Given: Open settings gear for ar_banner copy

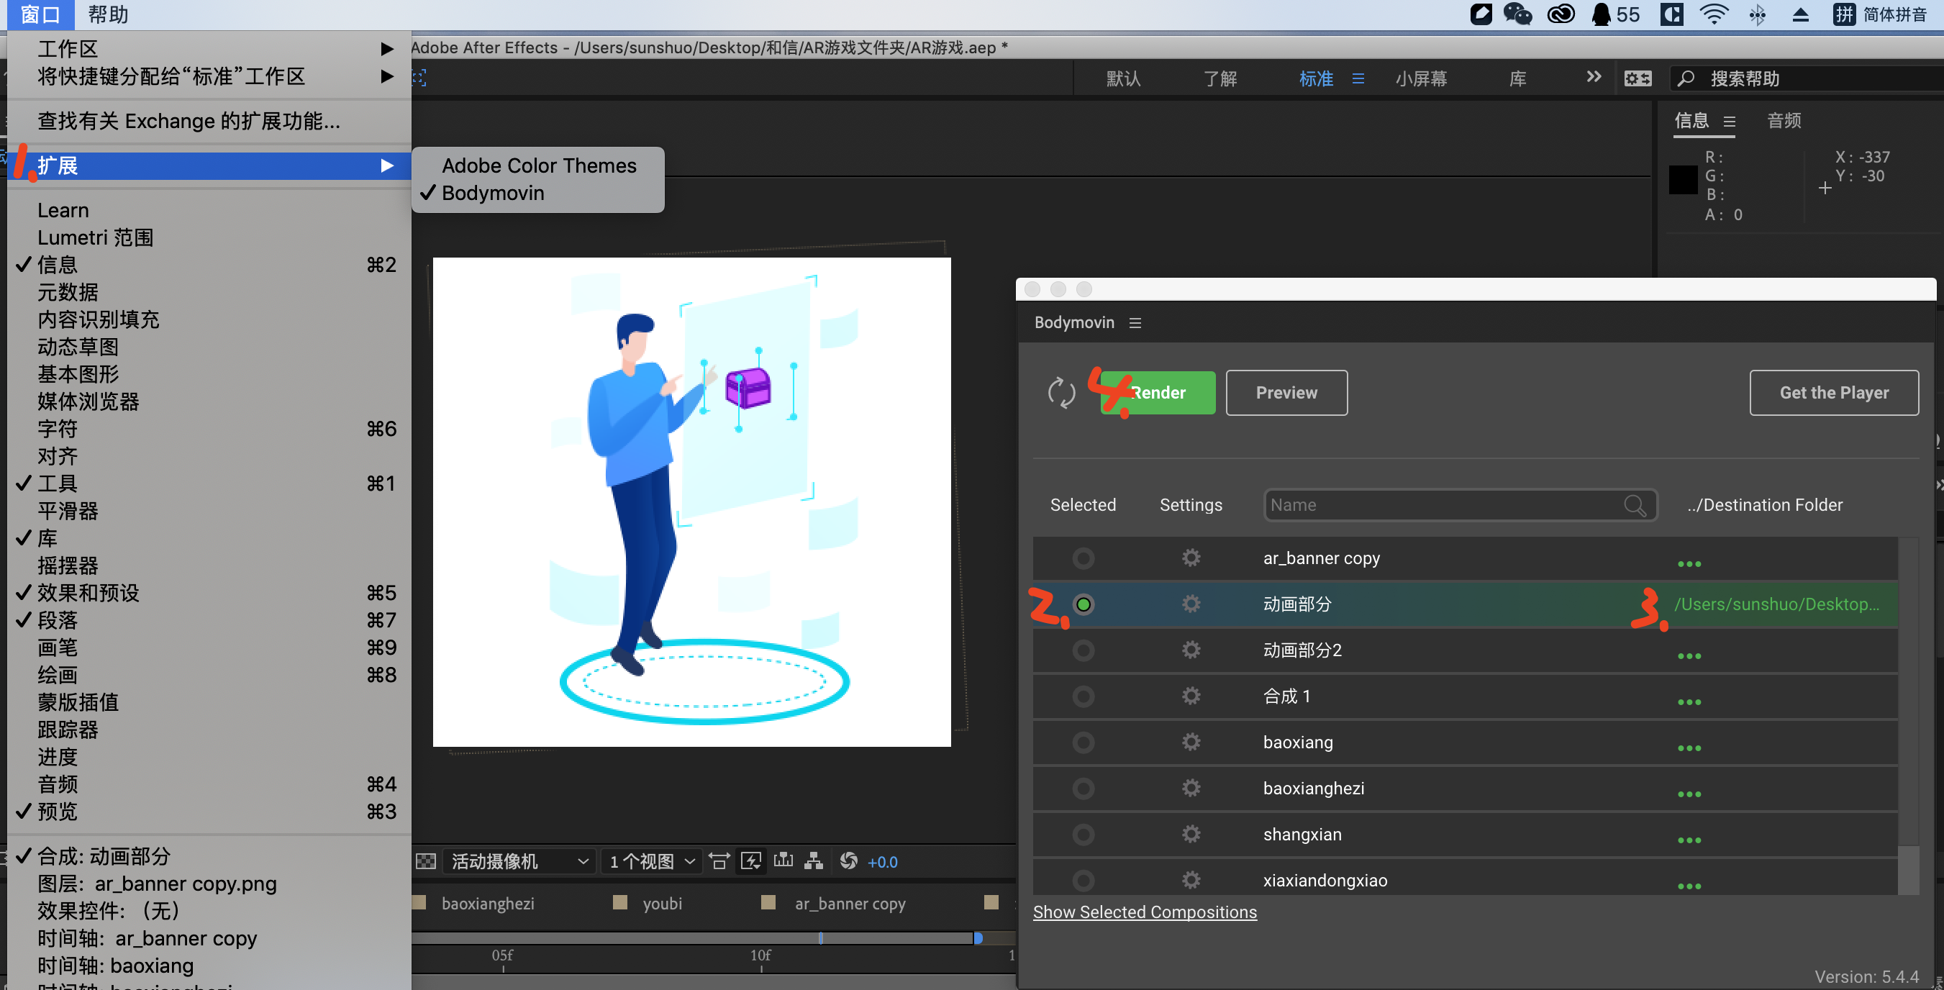Looking at the screenshot, I should coord(1191,558).
